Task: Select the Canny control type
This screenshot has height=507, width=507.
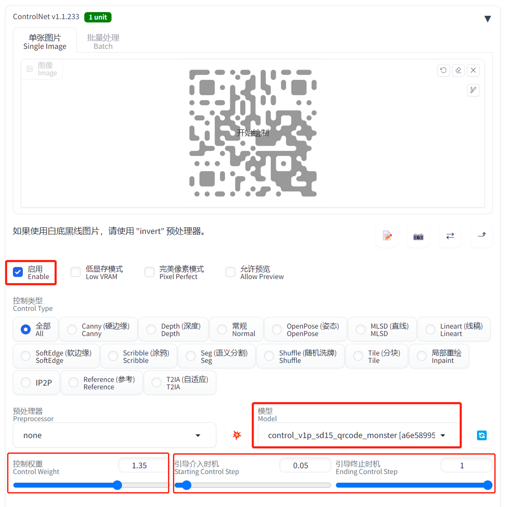Action: point(98,329)
